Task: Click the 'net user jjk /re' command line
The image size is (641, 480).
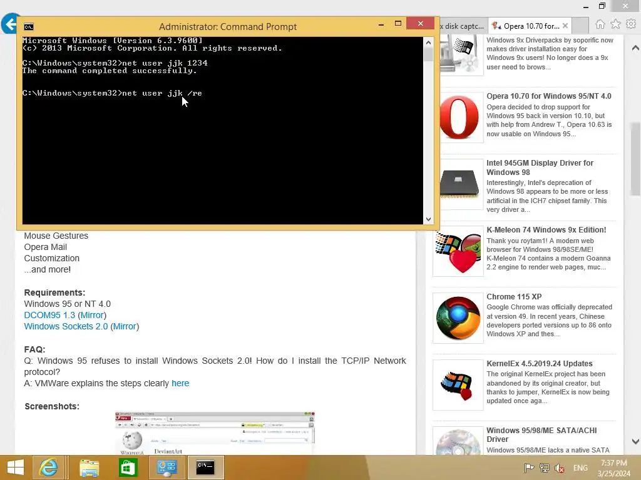Action: (112, 93)
